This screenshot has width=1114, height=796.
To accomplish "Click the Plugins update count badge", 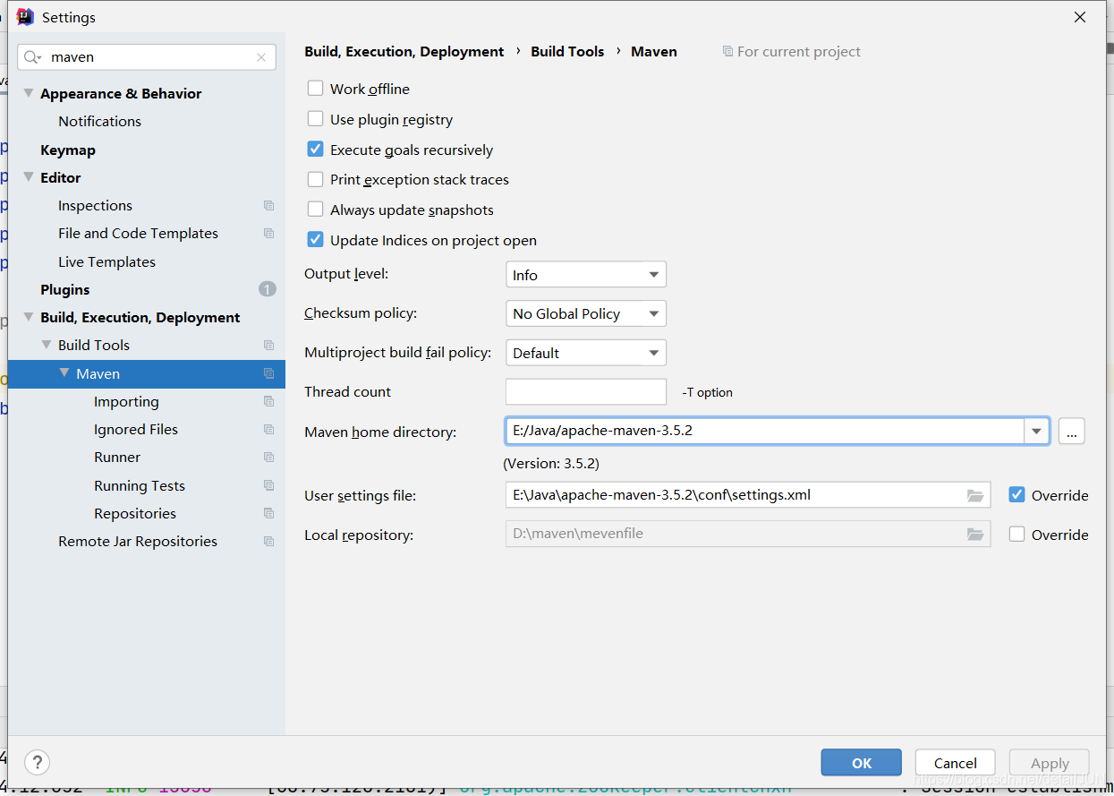I will pos(267,289).
